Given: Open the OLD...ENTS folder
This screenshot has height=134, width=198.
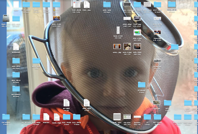Looking at the screenshot, I should [77, 117].
